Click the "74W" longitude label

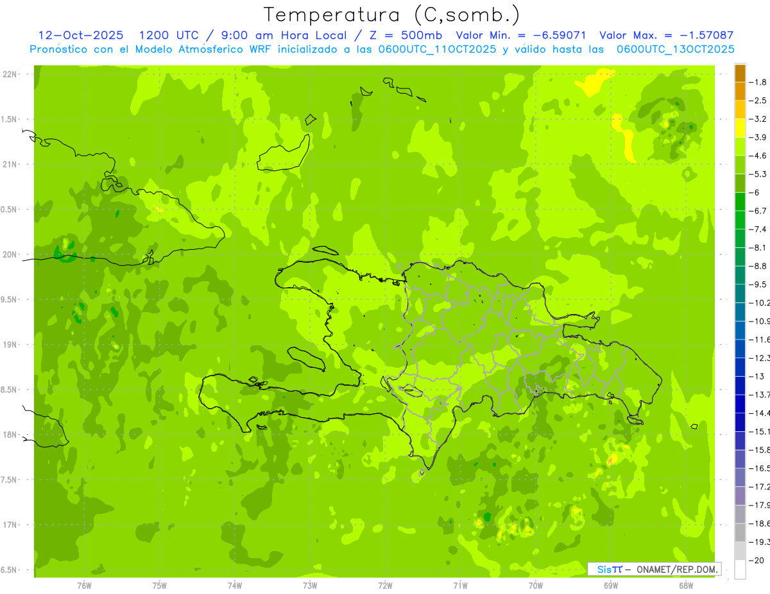tap(235, 586)
